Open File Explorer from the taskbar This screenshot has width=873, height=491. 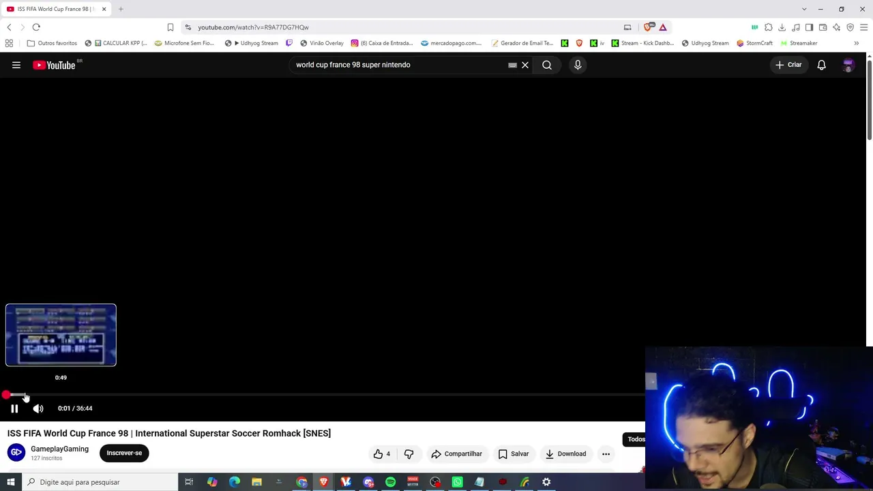point(256,482)
